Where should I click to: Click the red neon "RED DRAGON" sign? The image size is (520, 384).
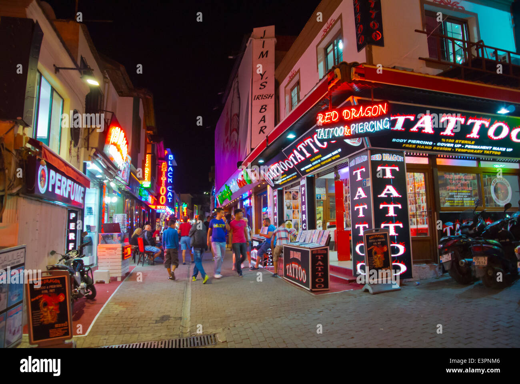click(x=352, y=113)
